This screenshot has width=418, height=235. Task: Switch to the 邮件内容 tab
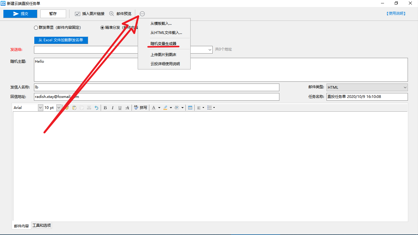(x=21, y=226)
